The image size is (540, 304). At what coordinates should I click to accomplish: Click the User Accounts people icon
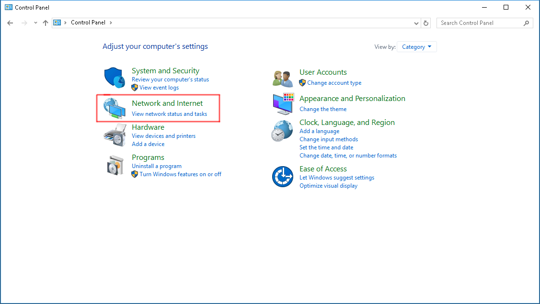tap(282, 78)
